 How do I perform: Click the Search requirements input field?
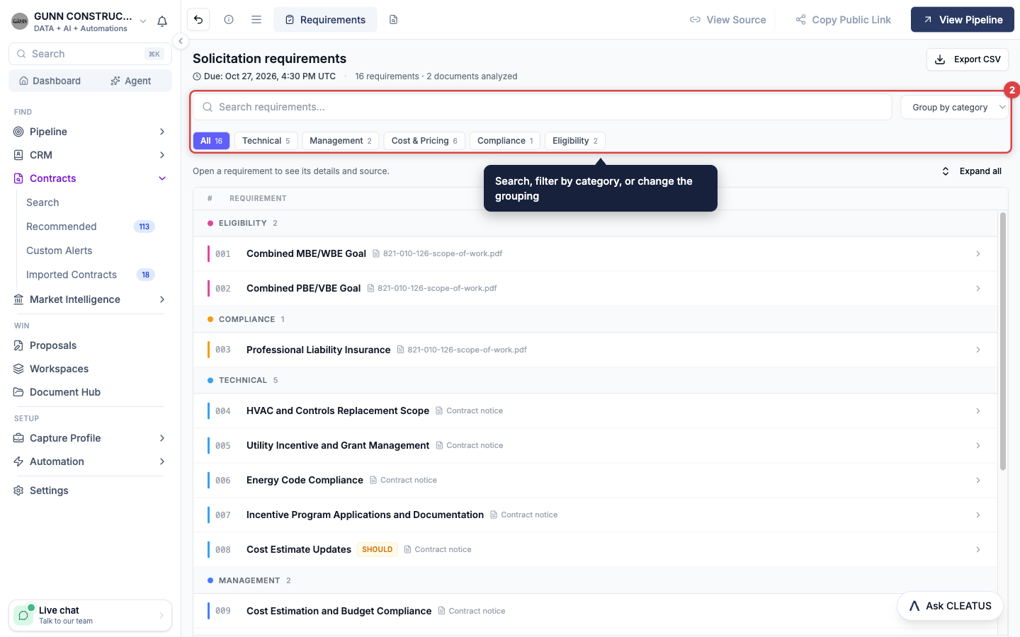coord(542,107)
